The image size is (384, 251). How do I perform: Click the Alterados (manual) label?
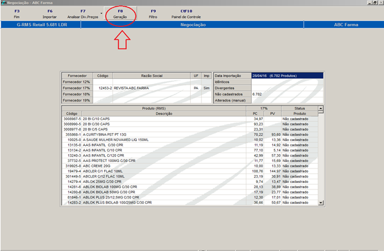233,100
